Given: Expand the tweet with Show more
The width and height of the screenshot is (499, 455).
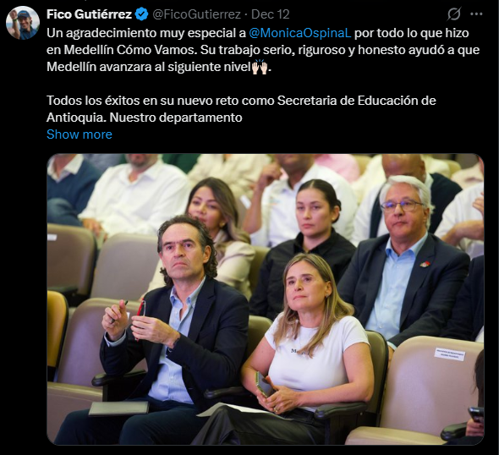Looking at the screenshot, I should click(80, 134).
